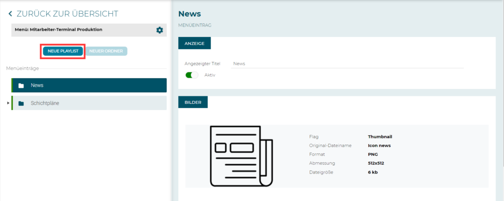Click the back chevron arrow icon
This screenshot has width=504, height=201.
10,13
